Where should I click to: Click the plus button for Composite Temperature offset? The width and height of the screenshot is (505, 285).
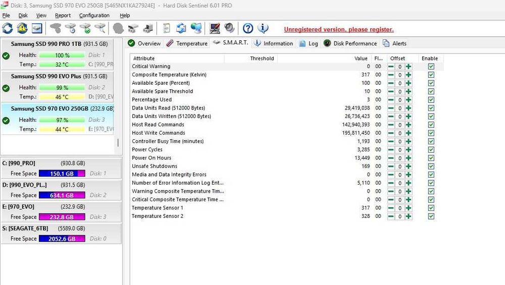[409, 75]
